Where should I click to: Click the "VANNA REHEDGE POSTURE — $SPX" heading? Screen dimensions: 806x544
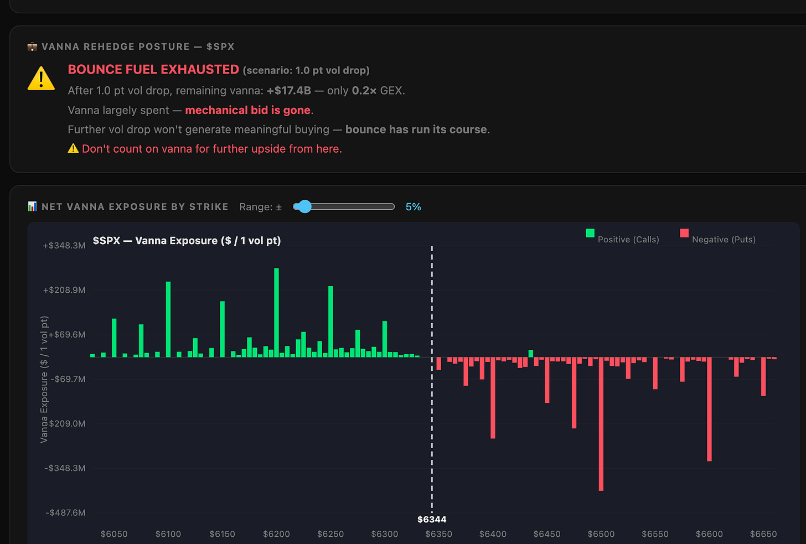tap(138, 46)
